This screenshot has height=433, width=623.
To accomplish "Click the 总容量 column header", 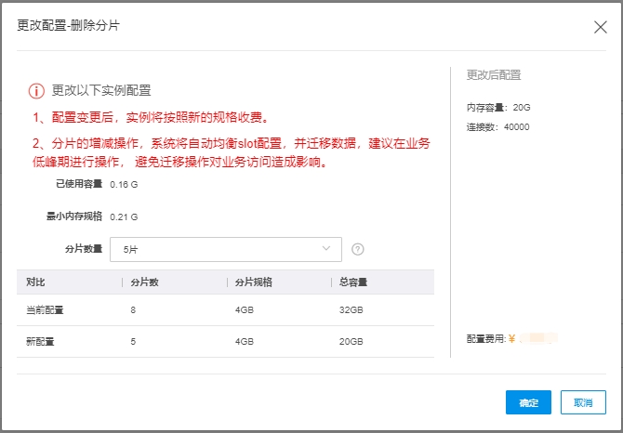I will (x=352, y=282).
